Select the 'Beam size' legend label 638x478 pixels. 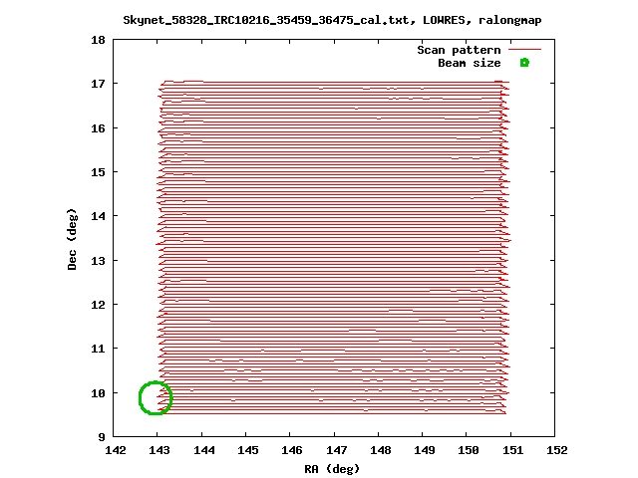tap(470, 63)
